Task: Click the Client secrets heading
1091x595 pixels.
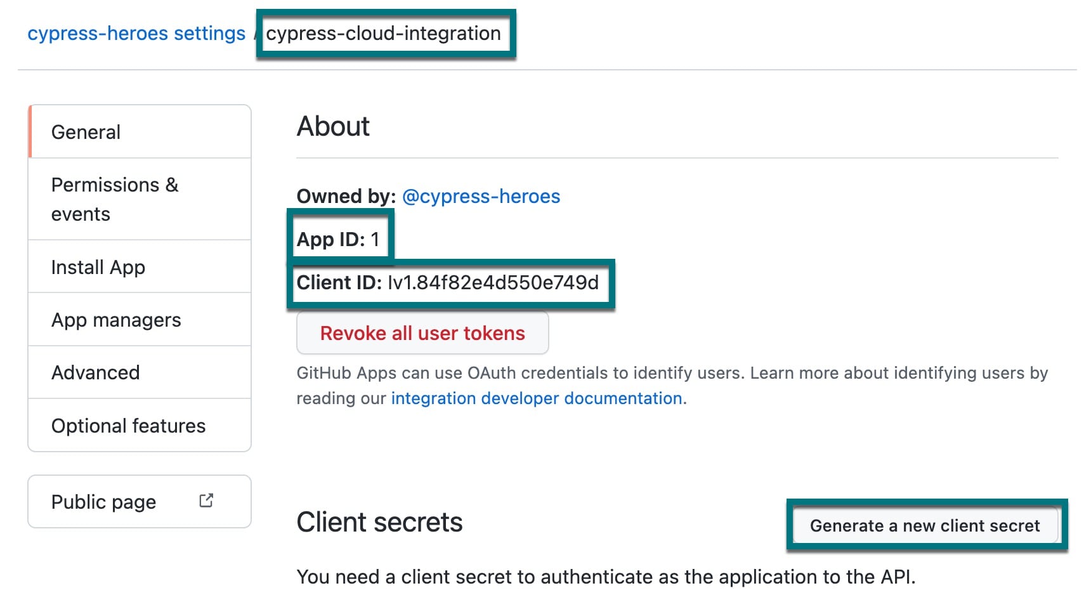Action: 379,522
